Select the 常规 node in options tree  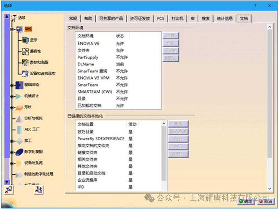point(28,29)
